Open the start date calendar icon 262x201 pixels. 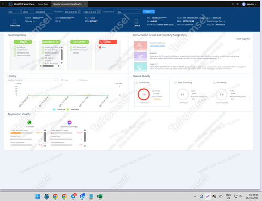click(x=79, y=12)
